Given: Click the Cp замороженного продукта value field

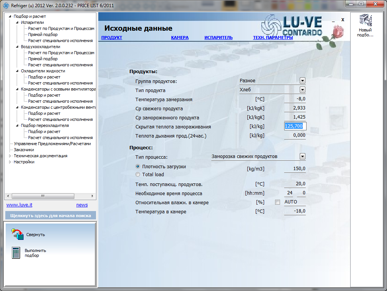Looking at the screenshot, I should (295, 117).
